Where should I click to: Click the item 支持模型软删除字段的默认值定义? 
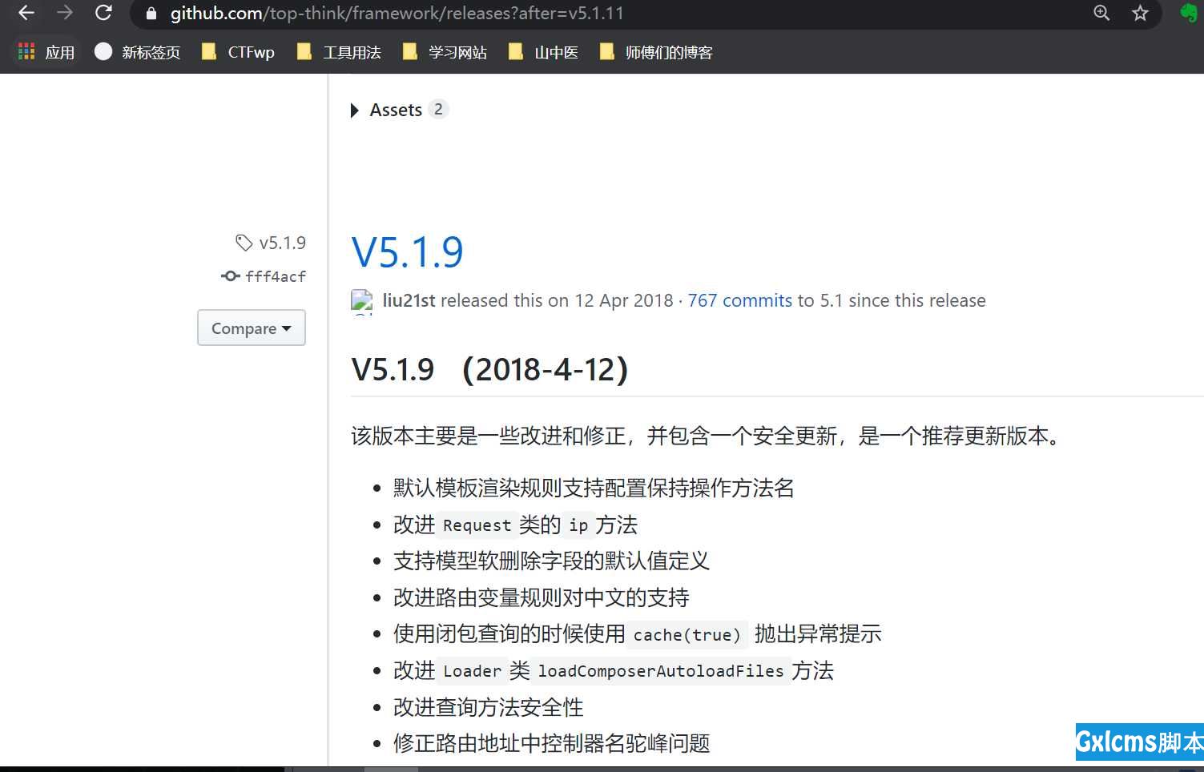(551, 561)
